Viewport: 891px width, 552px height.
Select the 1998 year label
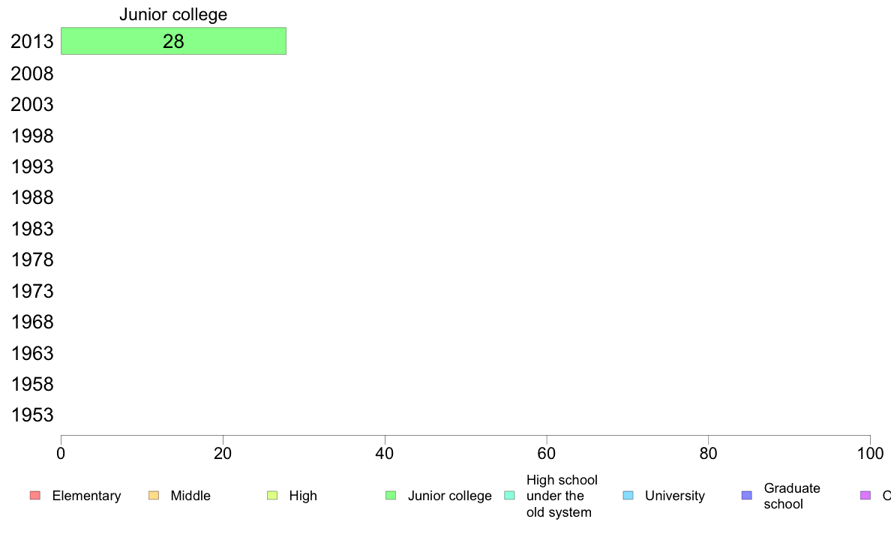coord(31,136)
